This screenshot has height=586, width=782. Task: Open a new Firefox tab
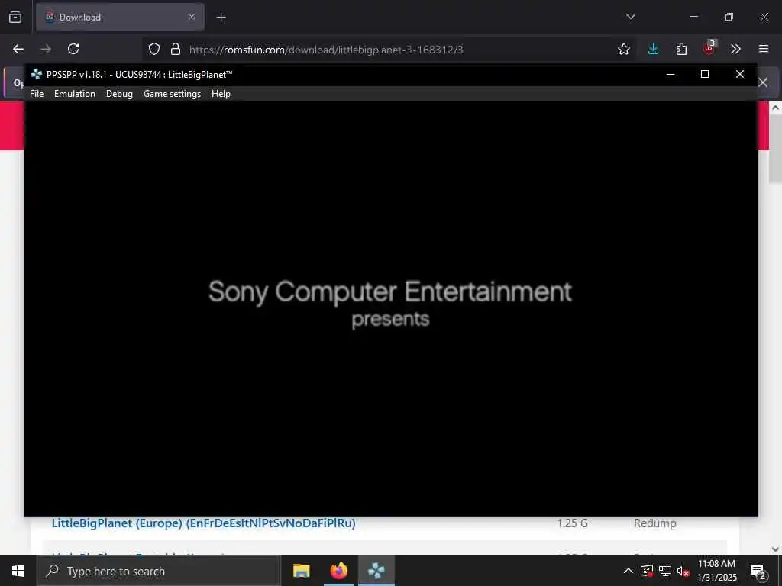221,18
